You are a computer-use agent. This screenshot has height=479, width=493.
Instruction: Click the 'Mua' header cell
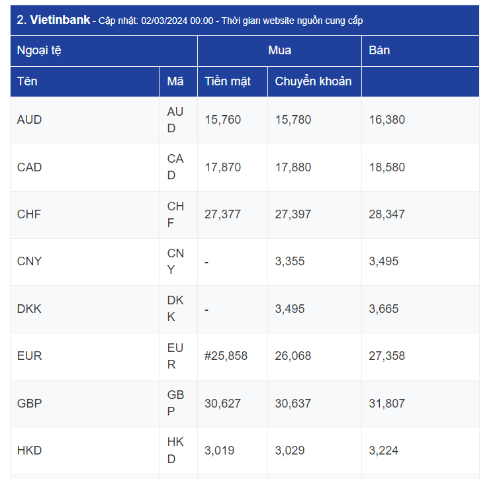279,50
